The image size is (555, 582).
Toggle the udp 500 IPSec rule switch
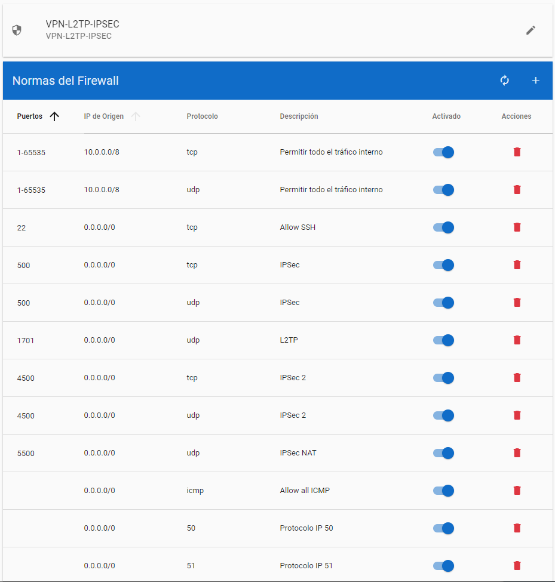point(444,303)
